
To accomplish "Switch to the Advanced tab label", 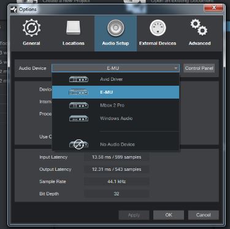I will tap(199, 43).
